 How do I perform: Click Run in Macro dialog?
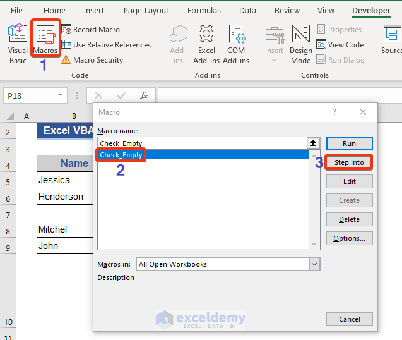click(x=349, y=143)
